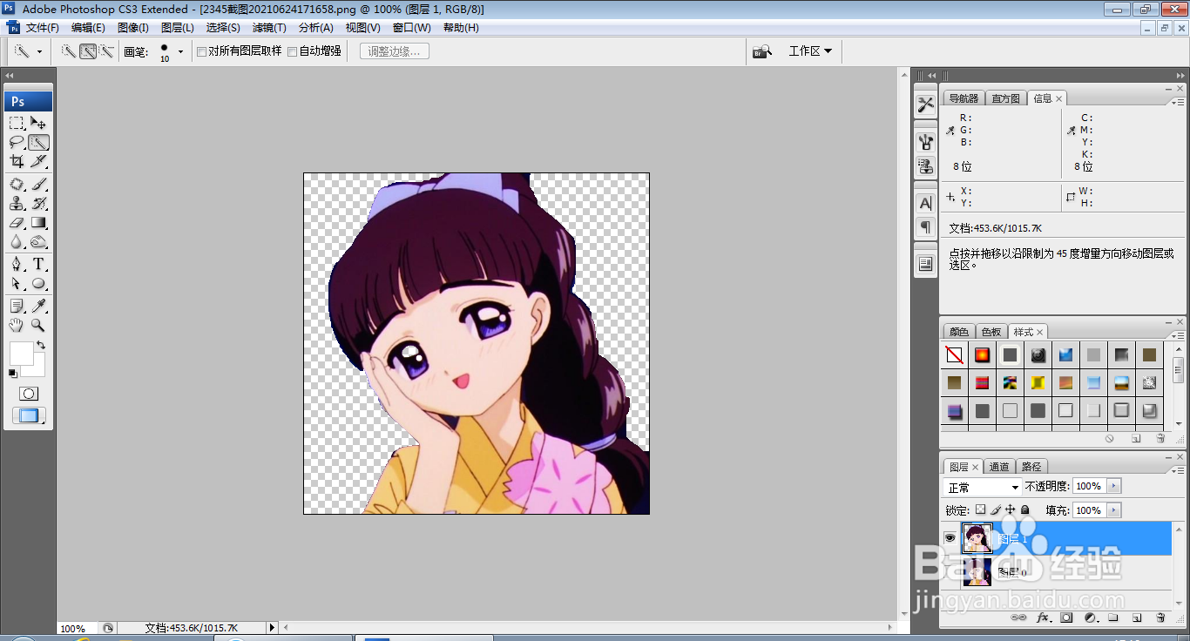
Task: Select the History Brush tool
Action: [x=38, y=204]
